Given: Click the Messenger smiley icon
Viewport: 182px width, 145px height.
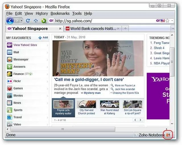Looking at the screenshot, I should [x=9, y=59].
